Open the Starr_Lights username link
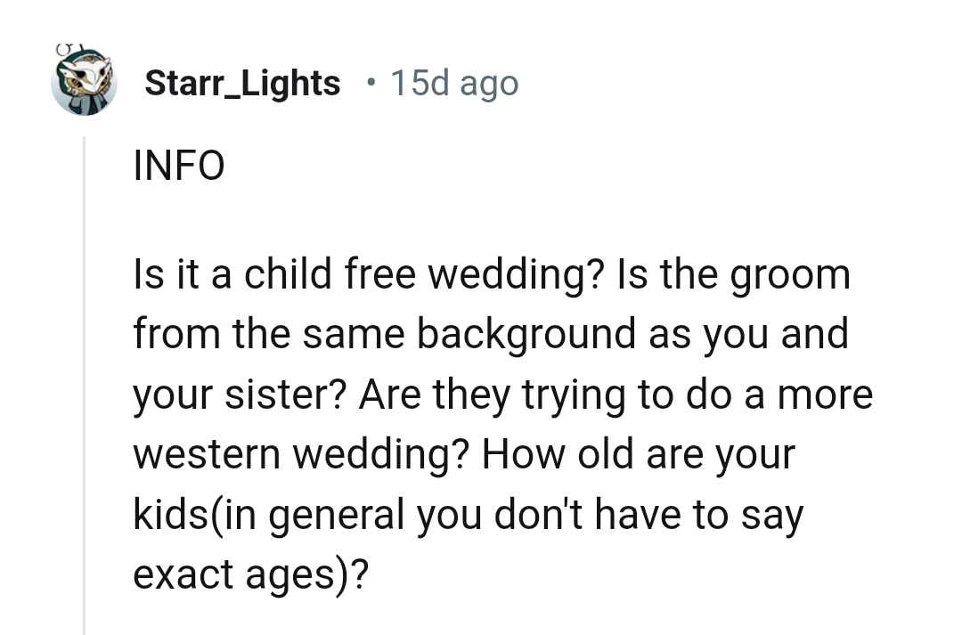Viewport: 962px width, 635px height. point(242,82)
